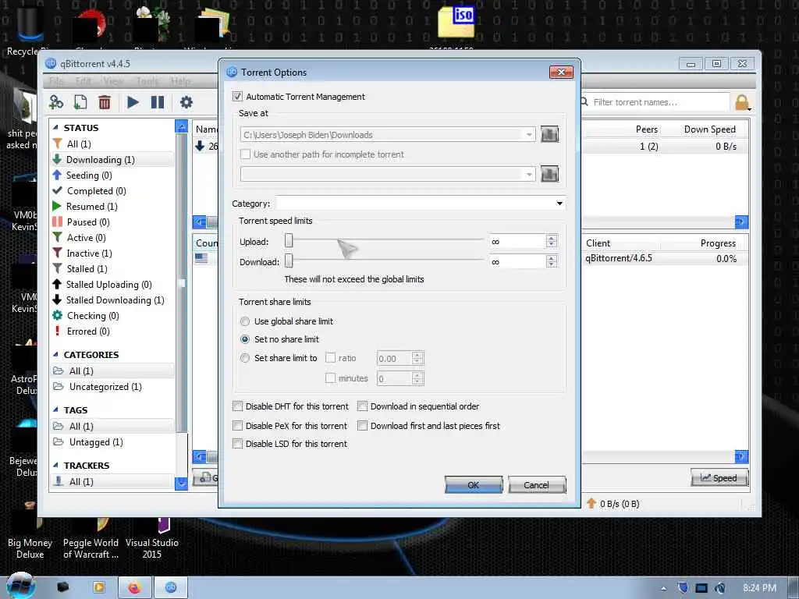
Task: Confirm Torrent Options with OK
Action: 474,485
